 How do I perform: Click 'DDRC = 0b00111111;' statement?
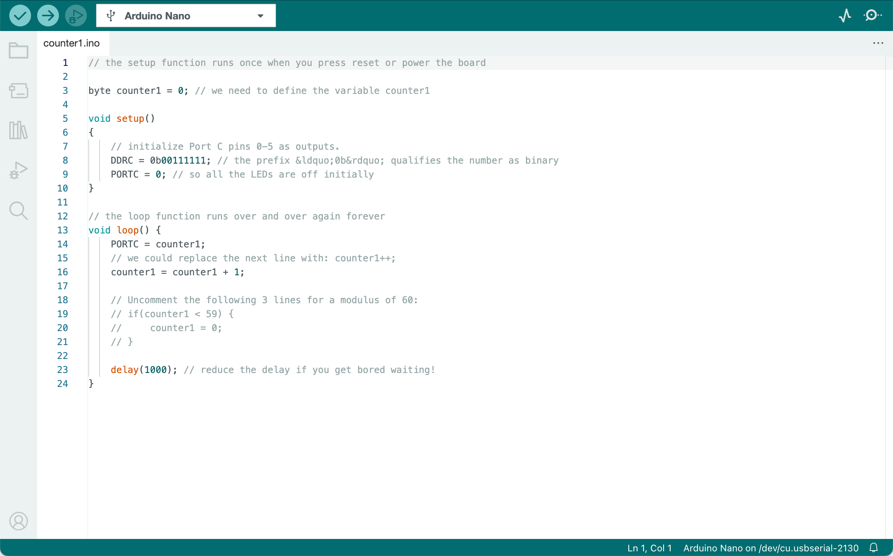point(161,161)
